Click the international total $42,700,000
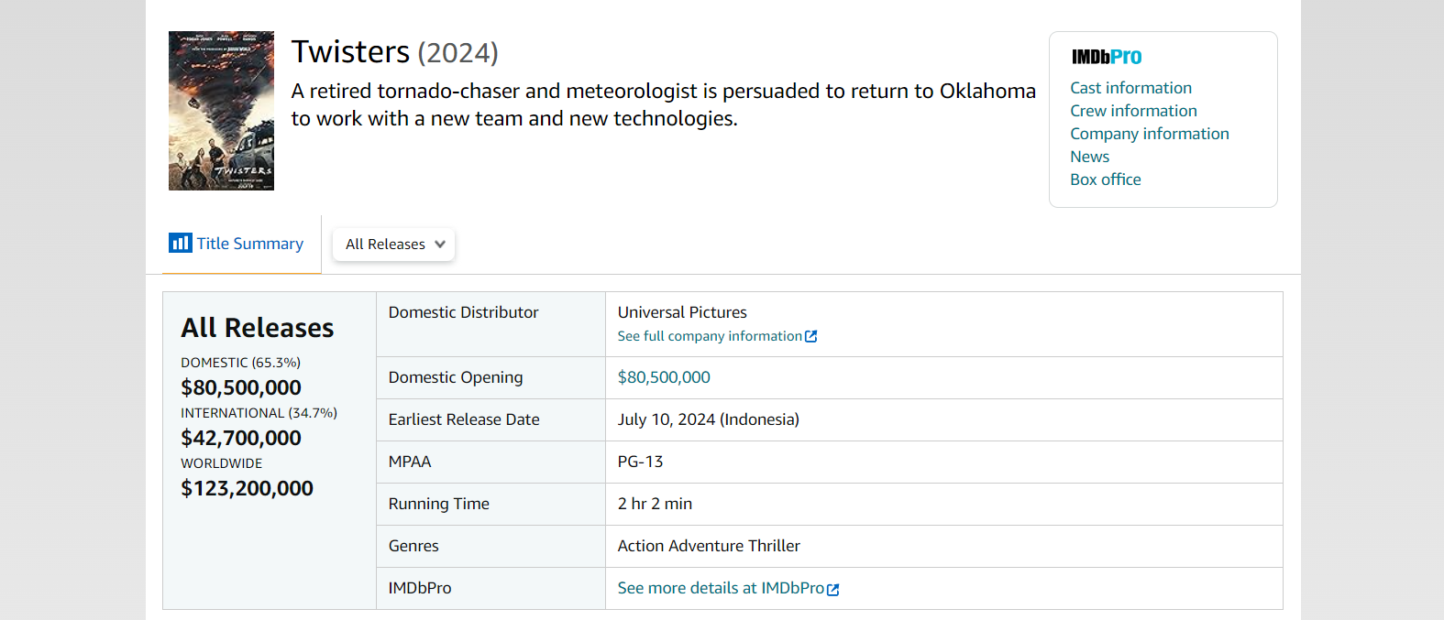 (x=241, y=438)
